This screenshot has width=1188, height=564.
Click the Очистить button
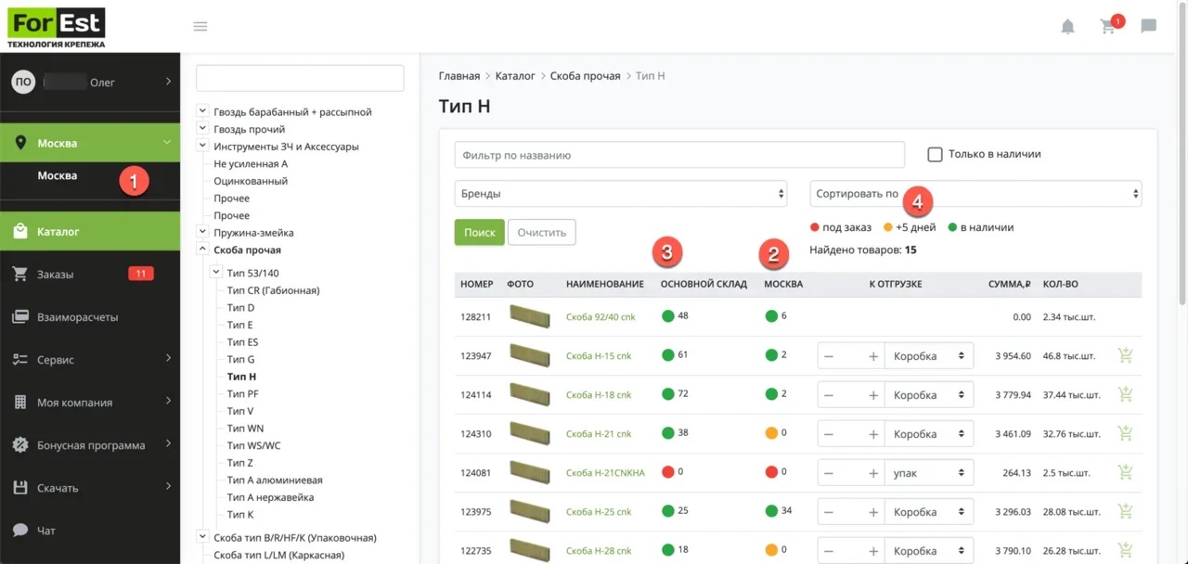(542, 232)
